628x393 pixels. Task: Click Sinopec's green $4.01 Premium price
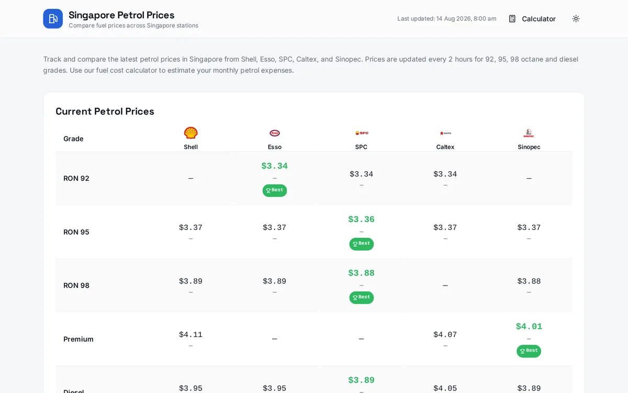[x=529, y=326]
